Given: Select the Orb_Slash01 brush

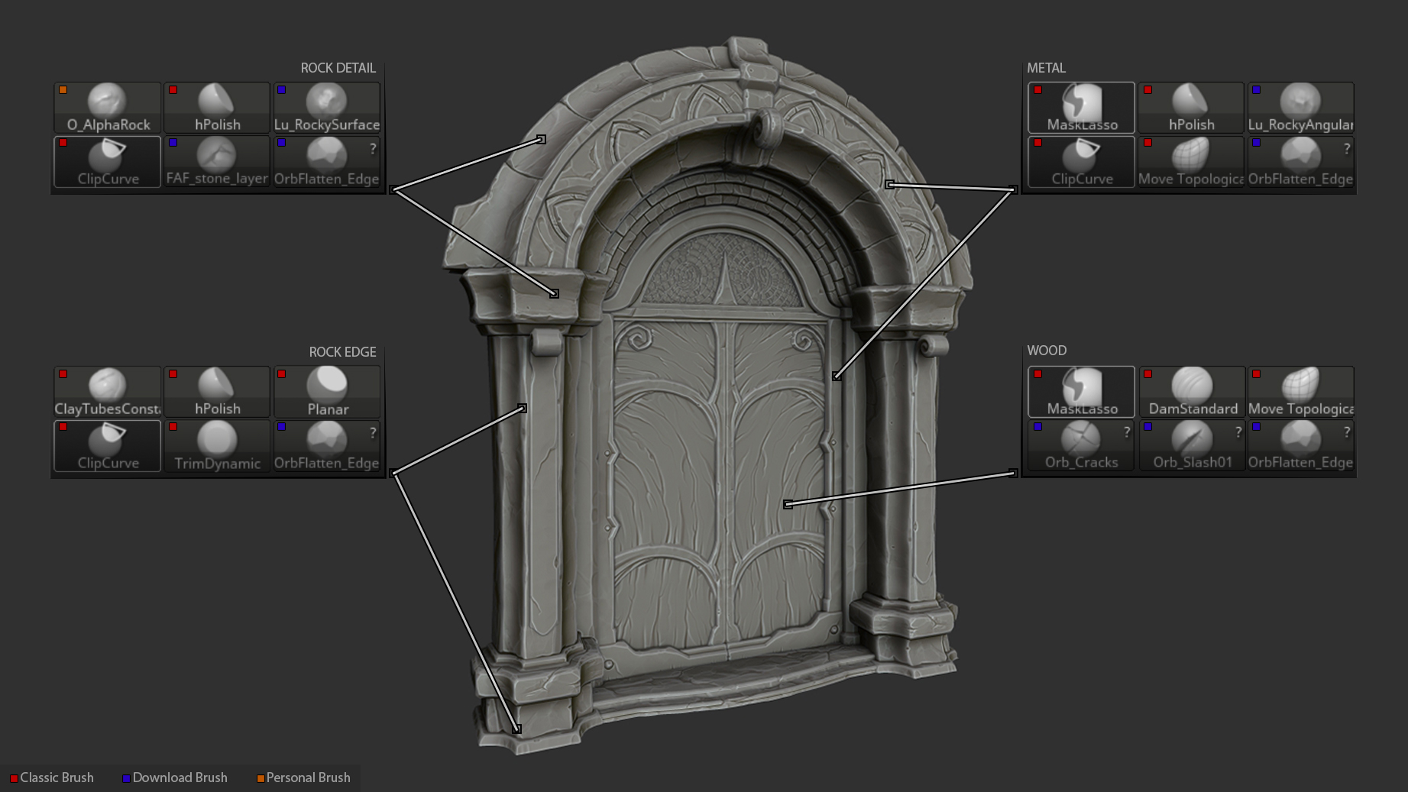Looking at the screenshot, I should pyautogui.click(x=1193, y=446).
